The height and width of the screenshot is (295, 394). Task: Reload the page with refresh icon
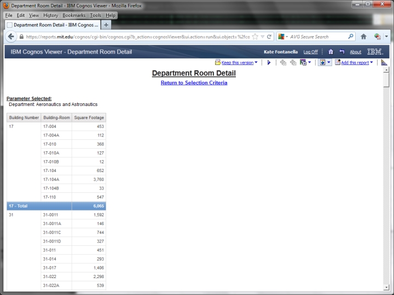(x=269, y=37)
